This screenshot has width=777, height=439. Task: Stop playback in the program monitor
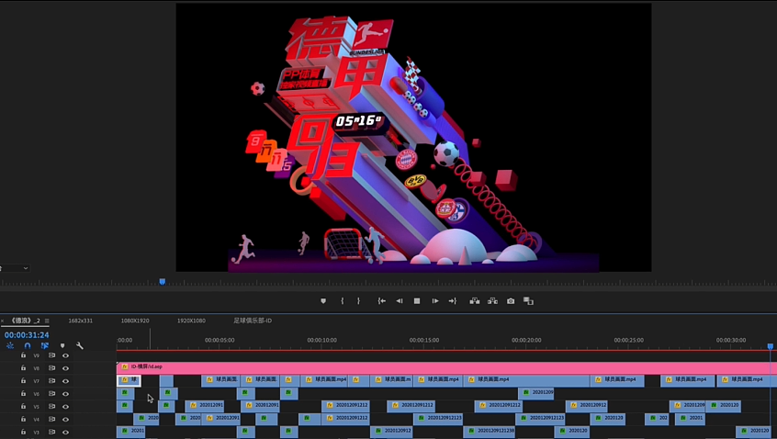(x=417, y=300)
